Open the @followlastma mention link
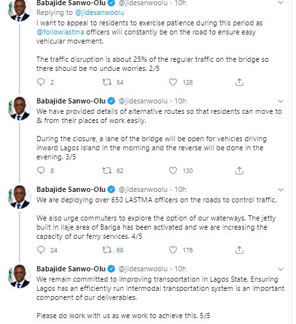The width and height of the screenshot is (296, 324). (x=61, y=32)
